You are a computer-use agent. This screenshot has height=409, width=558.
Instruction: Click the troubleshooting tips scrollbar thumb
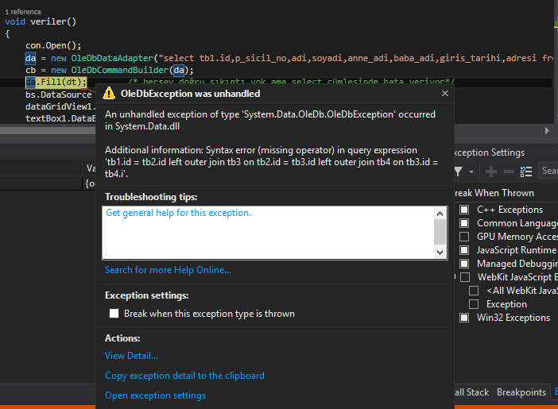(440, 232)
